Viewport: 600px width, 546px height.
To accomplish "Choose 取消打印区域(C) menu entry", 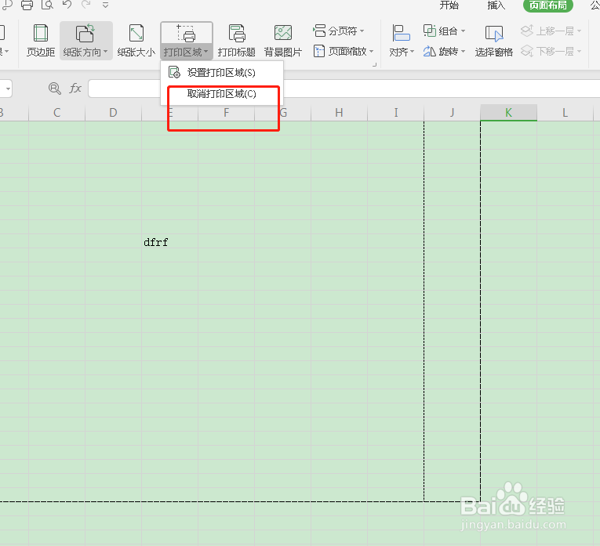I will pos(221,94).
